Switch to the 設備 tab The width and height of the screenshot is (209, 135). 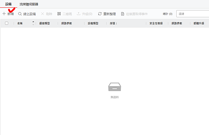(x=8, y=4)
